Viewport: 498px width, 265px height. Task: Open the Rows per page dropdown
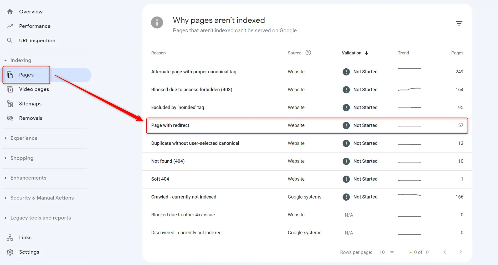click(x=387, y=252)
